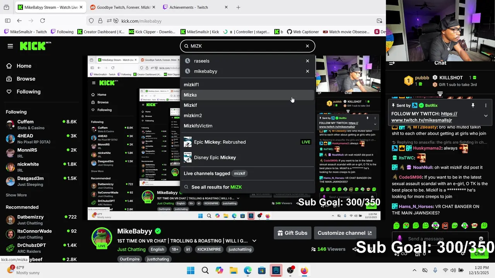495x278 pixels.
Task: Open Cuffem channel in Following list
Action: point(42,124)
